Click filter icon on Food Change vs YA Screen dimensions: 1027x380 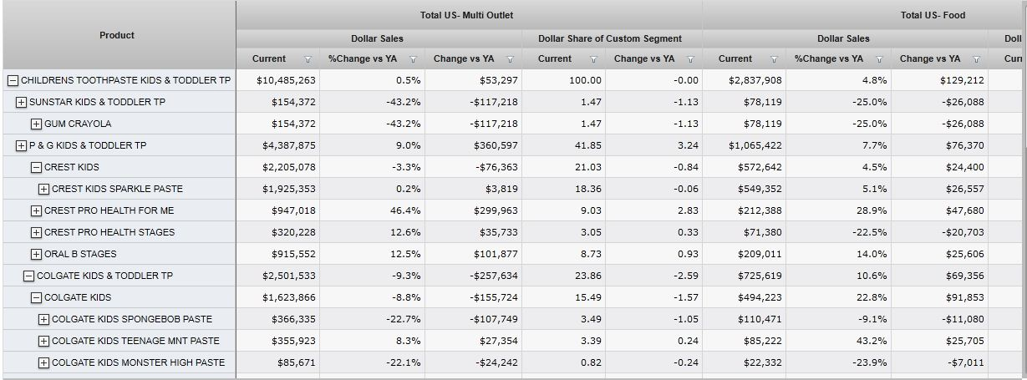976,59
